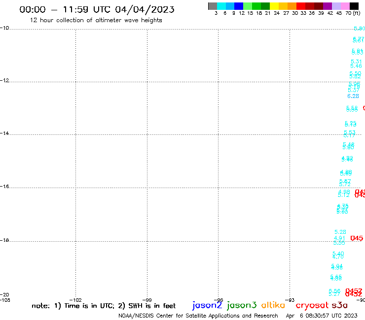Click the '4.91' wave height reading
This screenshot has width=365, height=320.
coord(339,238)
